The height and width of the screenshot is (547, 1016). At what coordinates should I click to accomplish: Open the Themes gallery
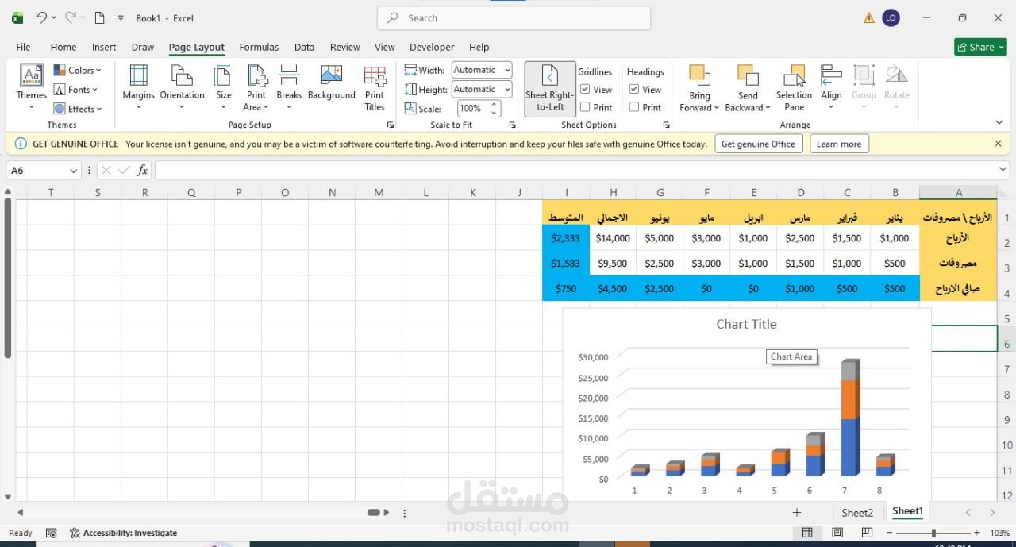point(31,87)
